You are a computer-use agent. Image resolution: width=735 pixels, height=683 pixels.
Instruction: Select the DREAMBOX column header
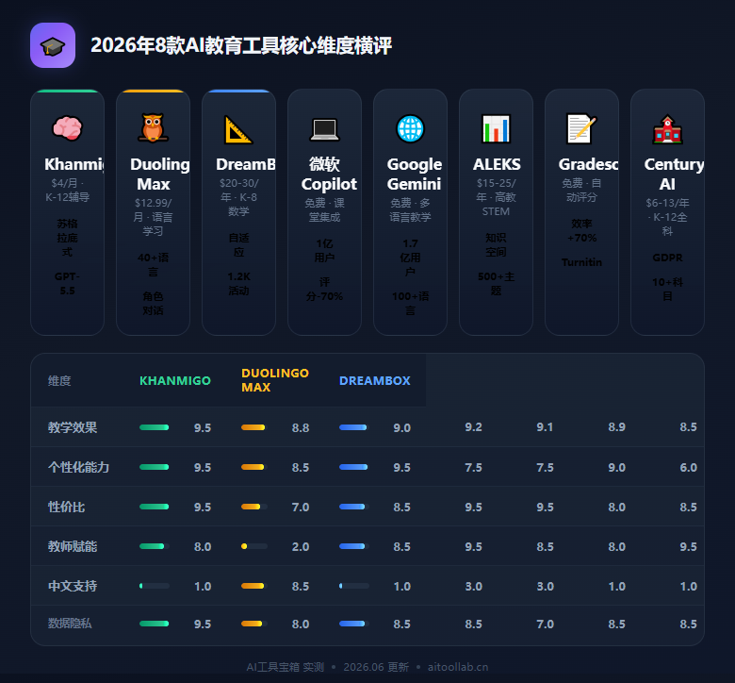coord(374,381)
